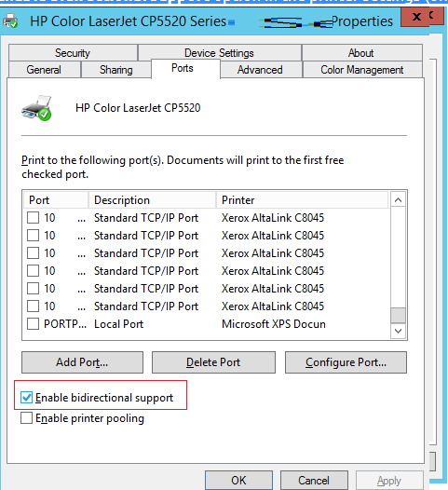Click the printer icon in title bar
Viewport: 448px width, 490px height.
coord(10,20)
